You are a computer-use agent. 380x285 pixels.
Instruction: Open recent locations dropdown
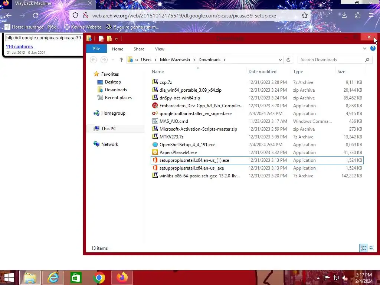(x=113, y=60)
